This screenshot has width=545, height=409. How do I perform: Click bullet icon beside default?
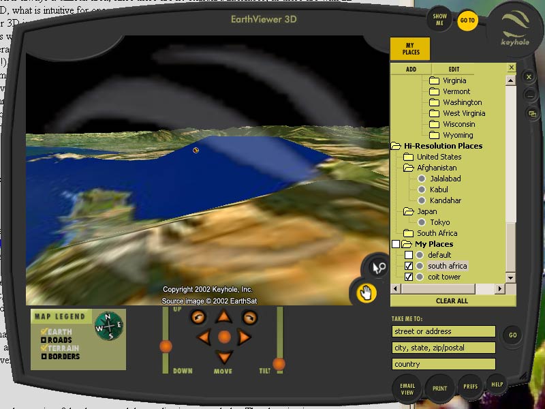[x=420, y=255]
